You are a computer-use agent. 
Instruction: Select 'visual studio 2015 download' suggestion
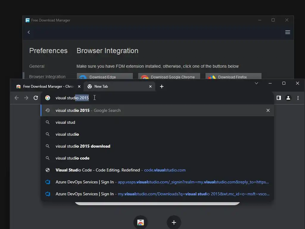(x=157, y=146)
